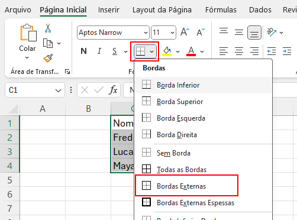The height and width of the screenshot is (220, 297).
Task: Open Insert Function fx dialog
Action: pyautogui.click(x=113, y=90)
